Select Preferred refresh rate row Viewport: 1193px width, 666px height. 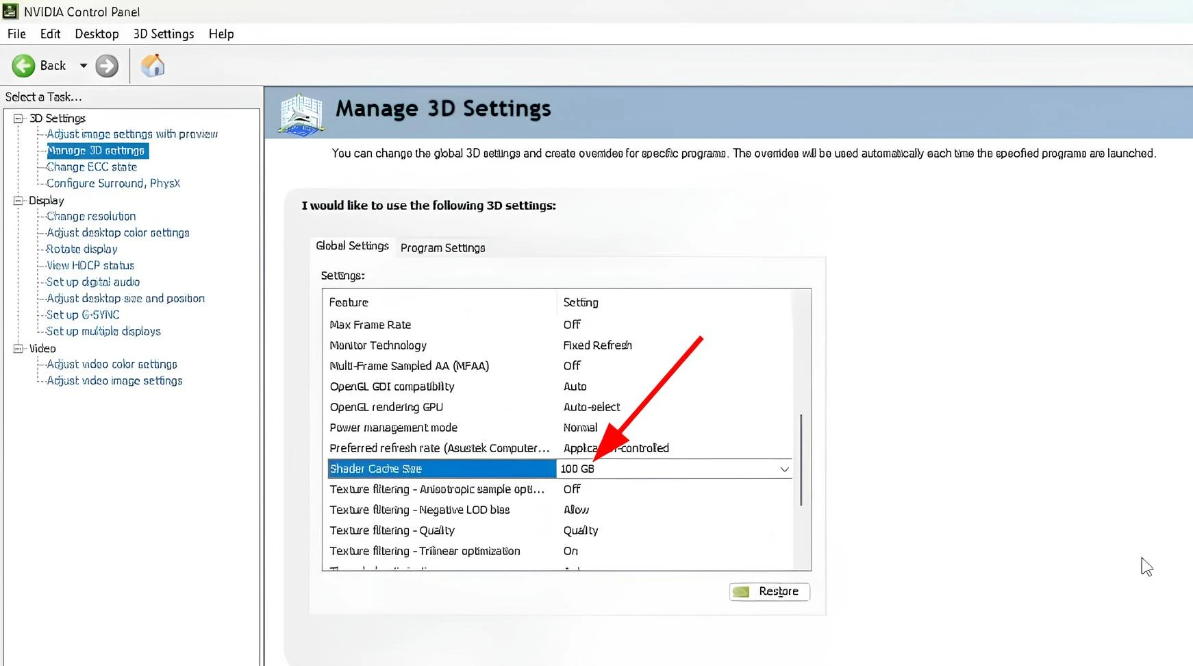click(x=560, y=448)
